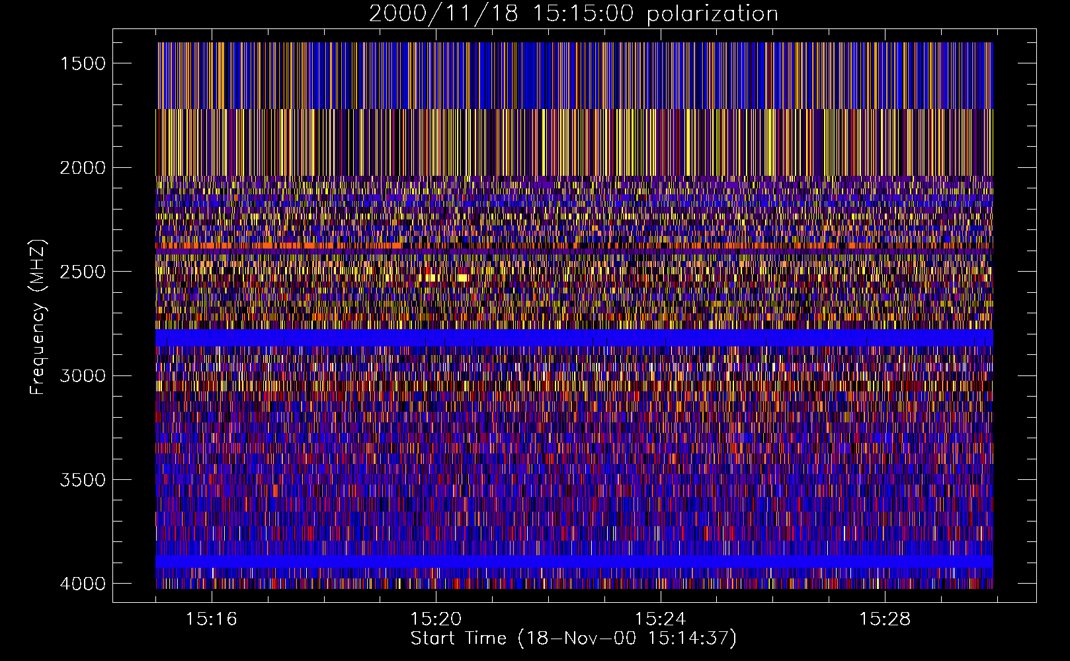Click the 1500 frequency axis label

coord(83,63)
